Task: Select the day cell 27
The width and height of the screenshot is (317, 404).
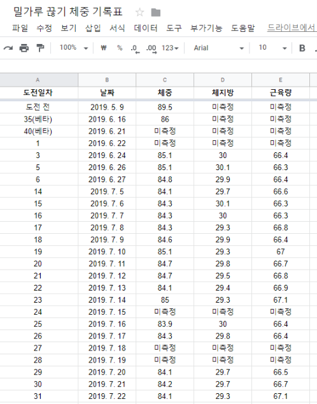Action: point(38,349)
